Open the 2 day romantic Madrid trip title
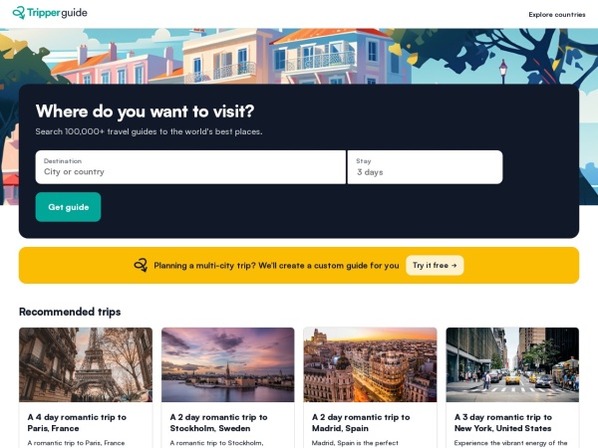Screen dimensions: 598x448 click(x=361, y=423)
